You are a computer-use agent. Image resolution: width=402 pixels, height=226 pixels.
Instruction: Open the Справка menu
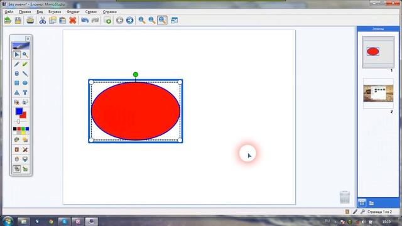point(110,12)
